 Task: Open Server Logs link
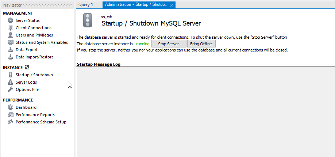[26, 82]
